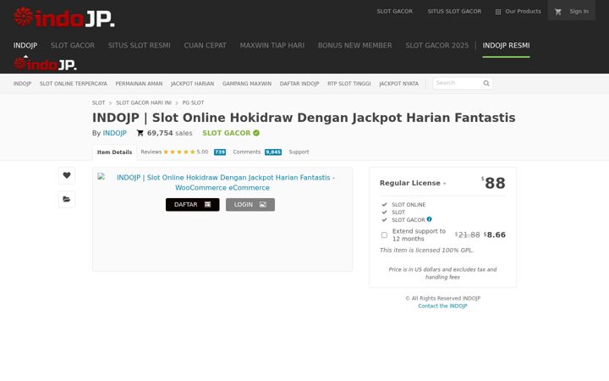Click the five-star rating icons

179,152
